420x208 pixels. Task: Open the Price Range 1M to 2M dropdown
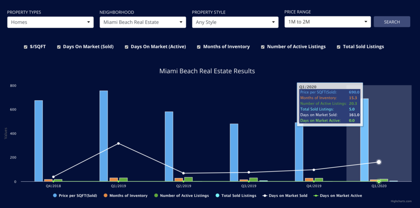click(x=328, y=22)
